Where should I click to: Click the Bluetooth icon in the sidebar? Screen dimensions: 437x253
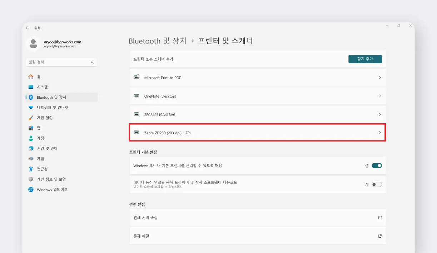pos(31,97)
